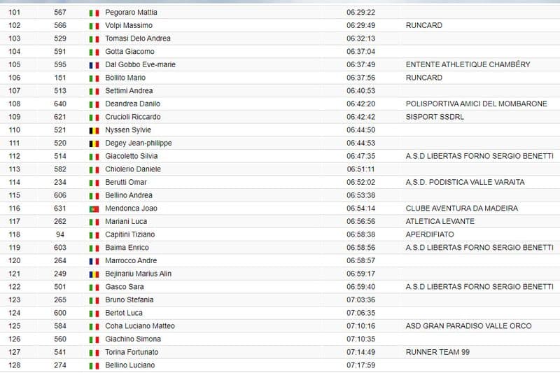Click club POLISPORTIVA AMICI DEL MOMBARONE
The height and width of the screenshot is (373, 560).
click(x=476, y=104)
